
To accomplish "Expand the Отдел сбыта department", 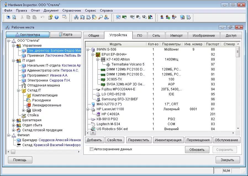I will click(x=14, y=125).
